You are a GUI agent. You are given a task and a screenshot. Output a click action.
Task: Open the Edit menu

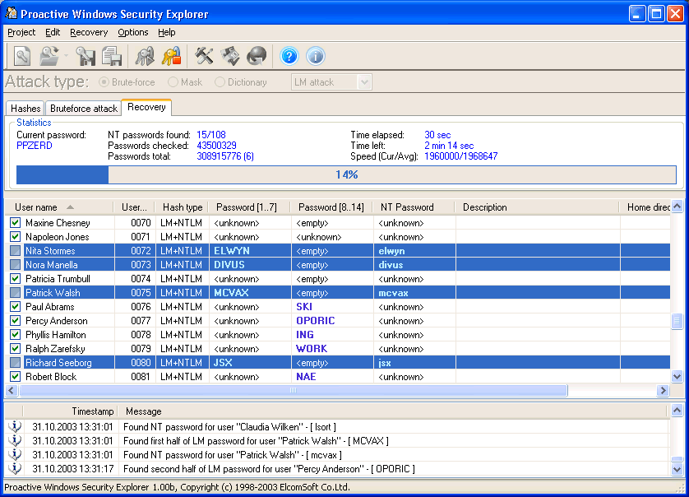click(53, 32)
